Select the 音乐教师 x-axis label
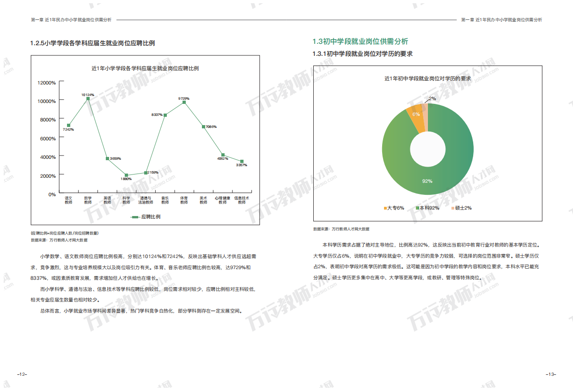Screen dimensions: 573x391 (x=165, y=200)
